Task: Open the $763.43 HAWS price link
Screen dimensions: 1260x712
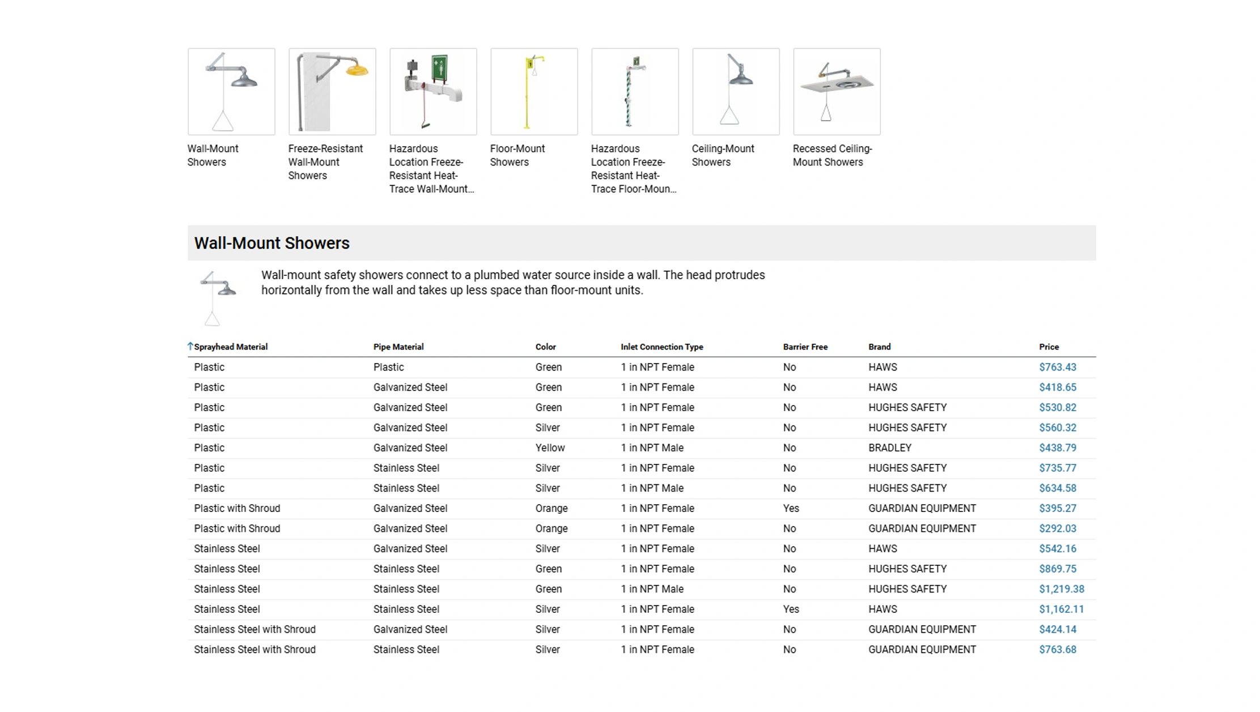Action: (x=1058, y=367)
